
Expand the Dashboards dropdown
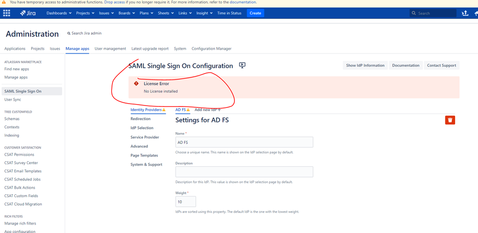pos(59,13)
